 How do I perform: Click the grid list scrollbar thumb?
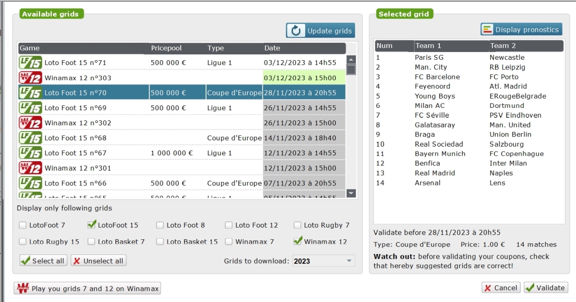click(x=351, y=69)
